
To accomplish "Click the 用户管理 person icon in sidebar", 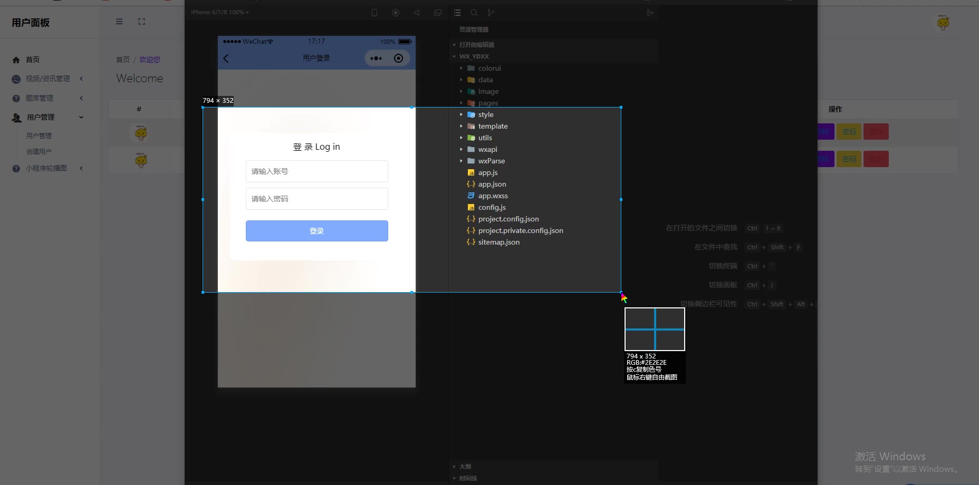I will [16, 118].
